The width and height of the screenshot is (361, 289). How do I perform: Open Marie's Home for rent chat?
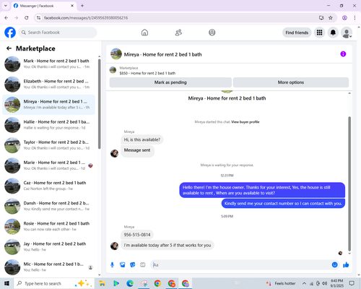(49, 165)
